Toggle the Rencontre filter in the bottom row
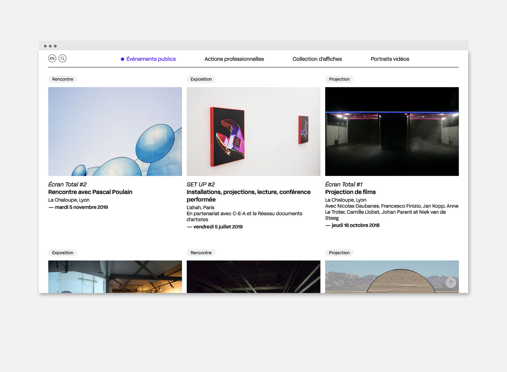This screenshot has width=507, height=372. click(201, 253)
